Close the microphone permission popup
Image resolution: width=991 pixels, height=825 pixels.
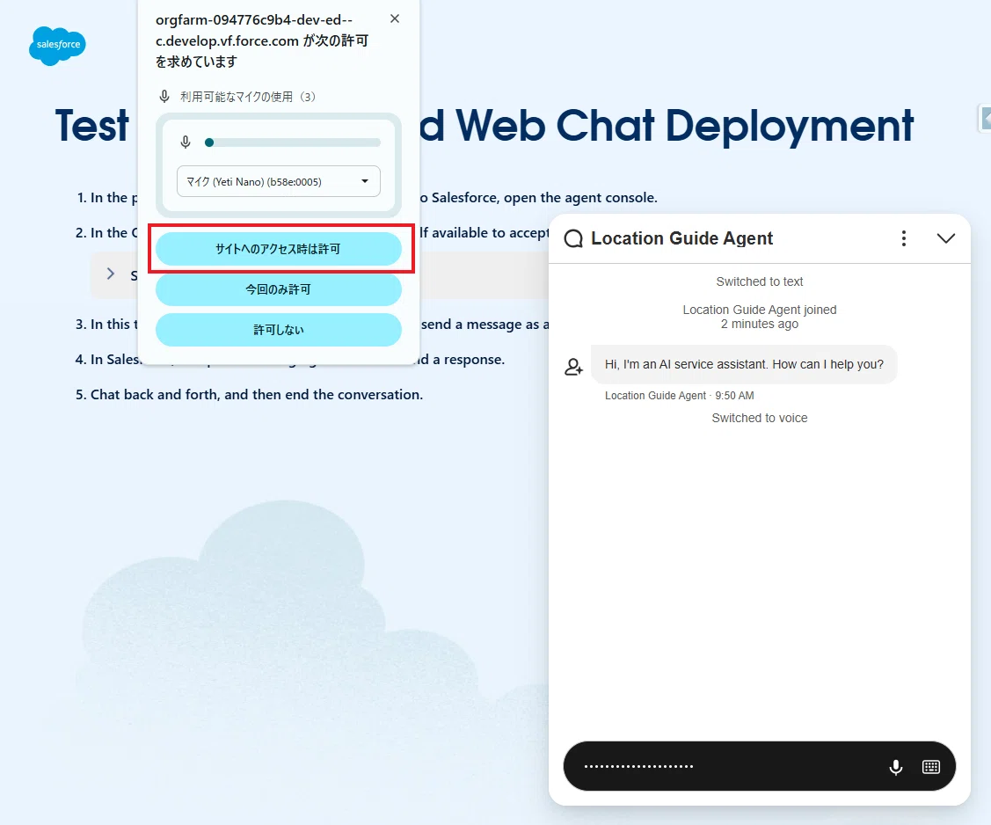[394, 19]
